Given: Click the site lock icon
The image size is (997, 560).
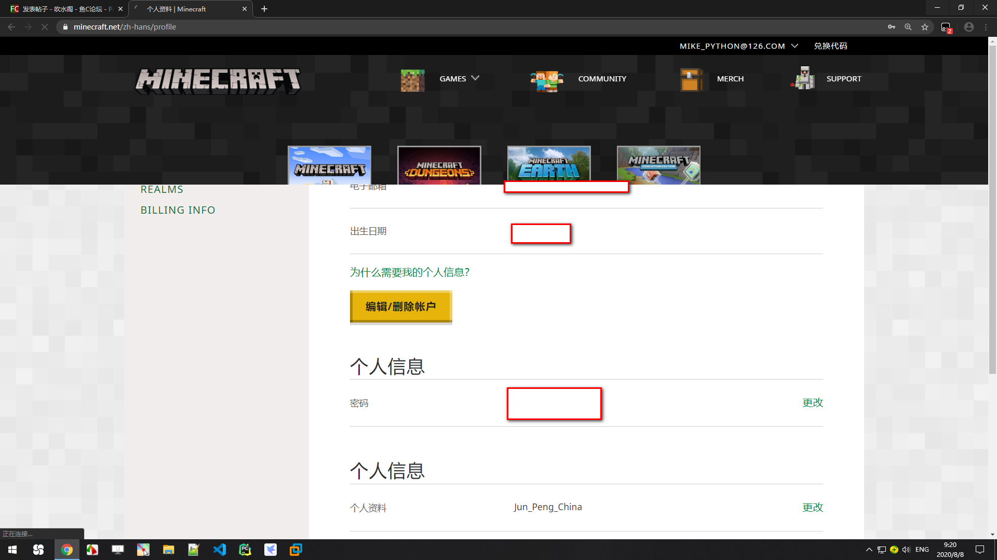Looking at the screenshot, I should coord(65,27).
